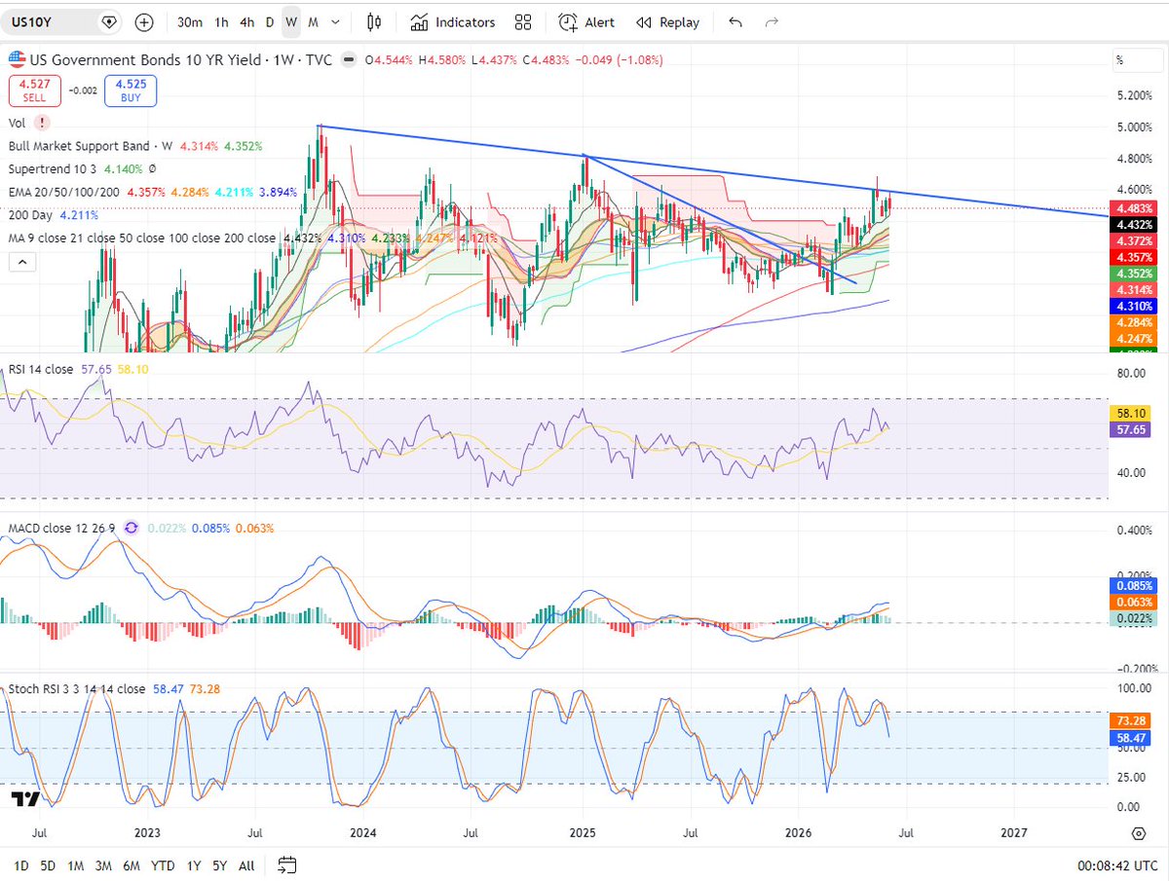Select the Vol indicator legend label
Screen dimensions: 1169x881
pos(17,123)
